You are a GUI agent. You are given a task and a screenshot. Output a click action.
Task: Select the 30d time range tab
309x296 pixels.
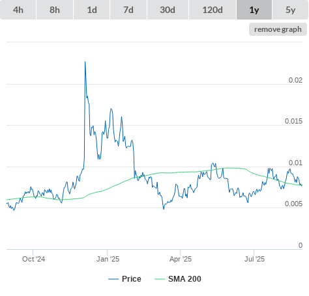coord(168,10)
